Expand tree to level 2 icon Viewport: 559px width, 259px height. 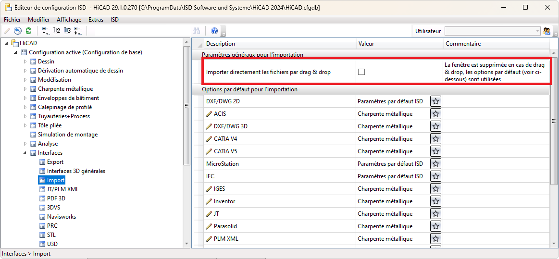coord(57,31)
